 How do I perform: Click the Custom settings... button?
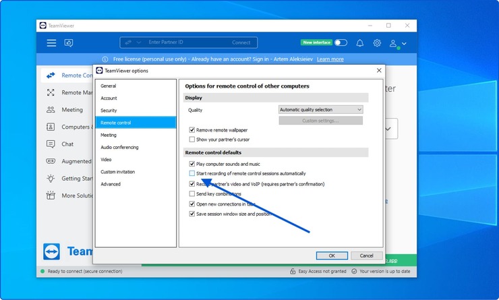pyautogui.click(x=320, y=121)
